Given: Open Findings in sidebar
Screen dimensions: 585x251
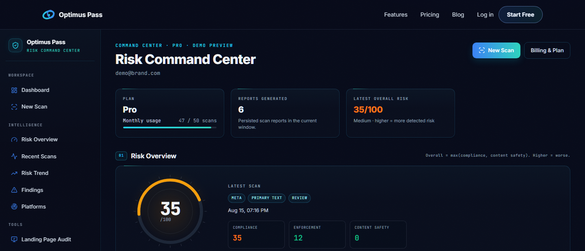Looking at the screenshot, I should pos(50,190).
